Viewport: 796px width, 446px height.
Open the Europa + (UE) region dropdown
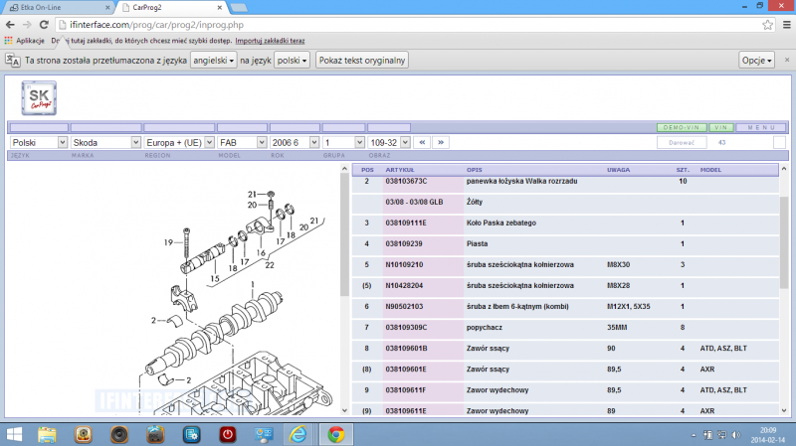(179, 142)
